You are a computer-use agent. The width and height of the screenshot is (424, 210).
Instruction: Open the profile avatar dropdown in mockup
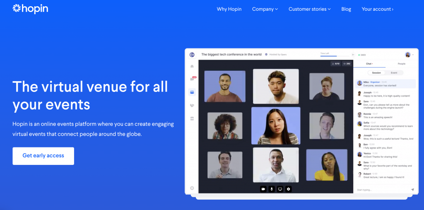click(x=410, y=55)
